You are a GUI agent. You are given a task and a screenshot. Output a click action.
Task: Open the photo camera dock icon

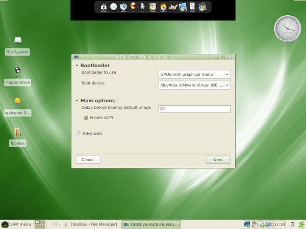click(x=183, y=7)
